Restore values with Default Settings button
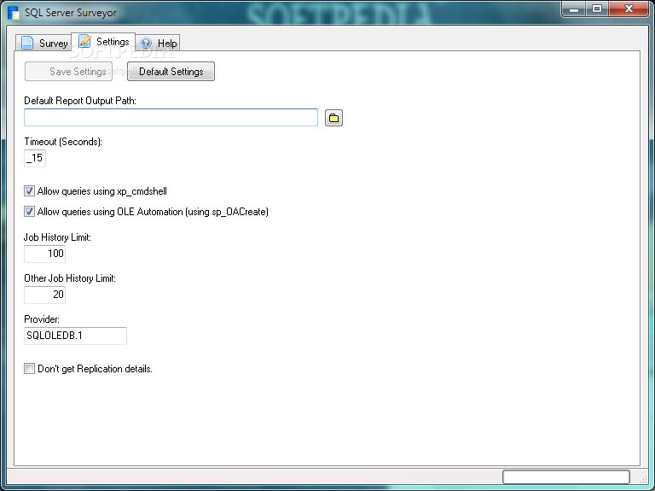The height and width of the screenshot is (491, 655). point(171,72)
